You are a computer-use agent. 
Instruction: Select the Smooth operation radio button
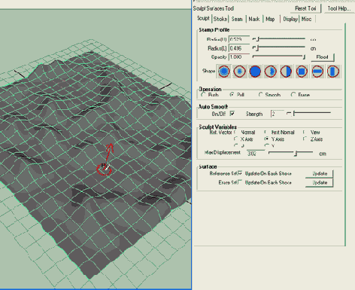click(x=260, y=95)
